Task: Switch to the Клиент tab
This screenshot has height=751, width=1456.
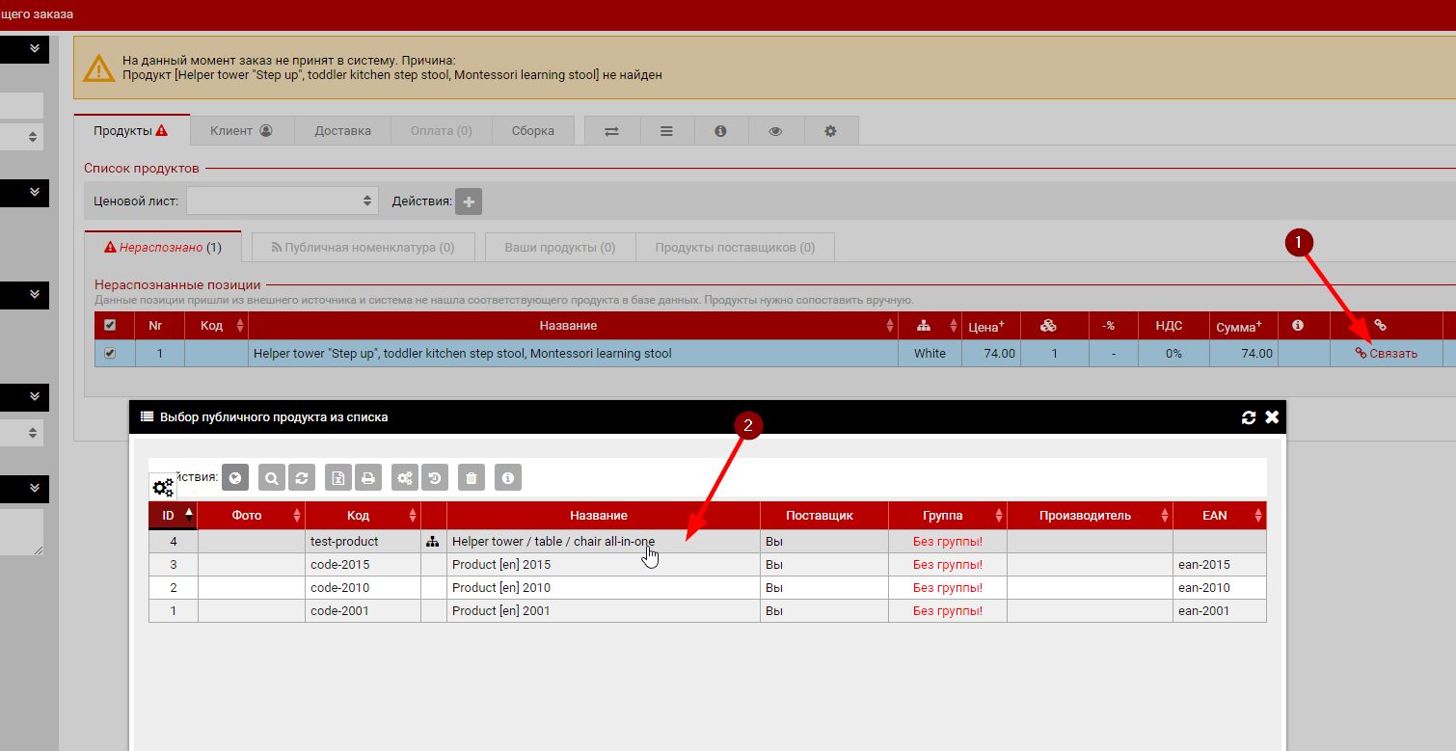Action: tap(241, 131)
